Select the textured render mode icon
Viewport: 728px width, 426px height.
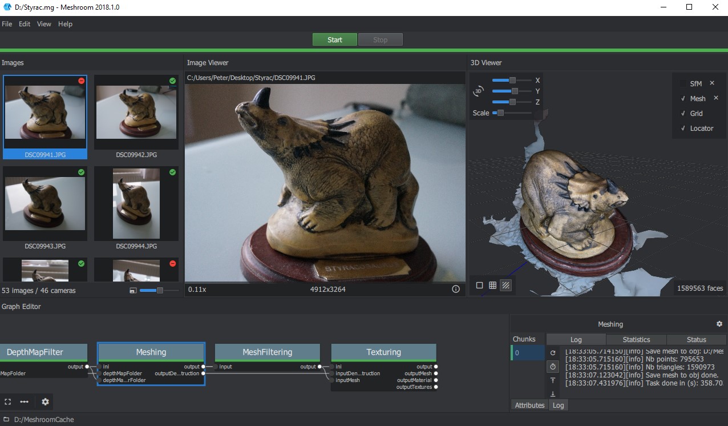click(x=505, y=286)
